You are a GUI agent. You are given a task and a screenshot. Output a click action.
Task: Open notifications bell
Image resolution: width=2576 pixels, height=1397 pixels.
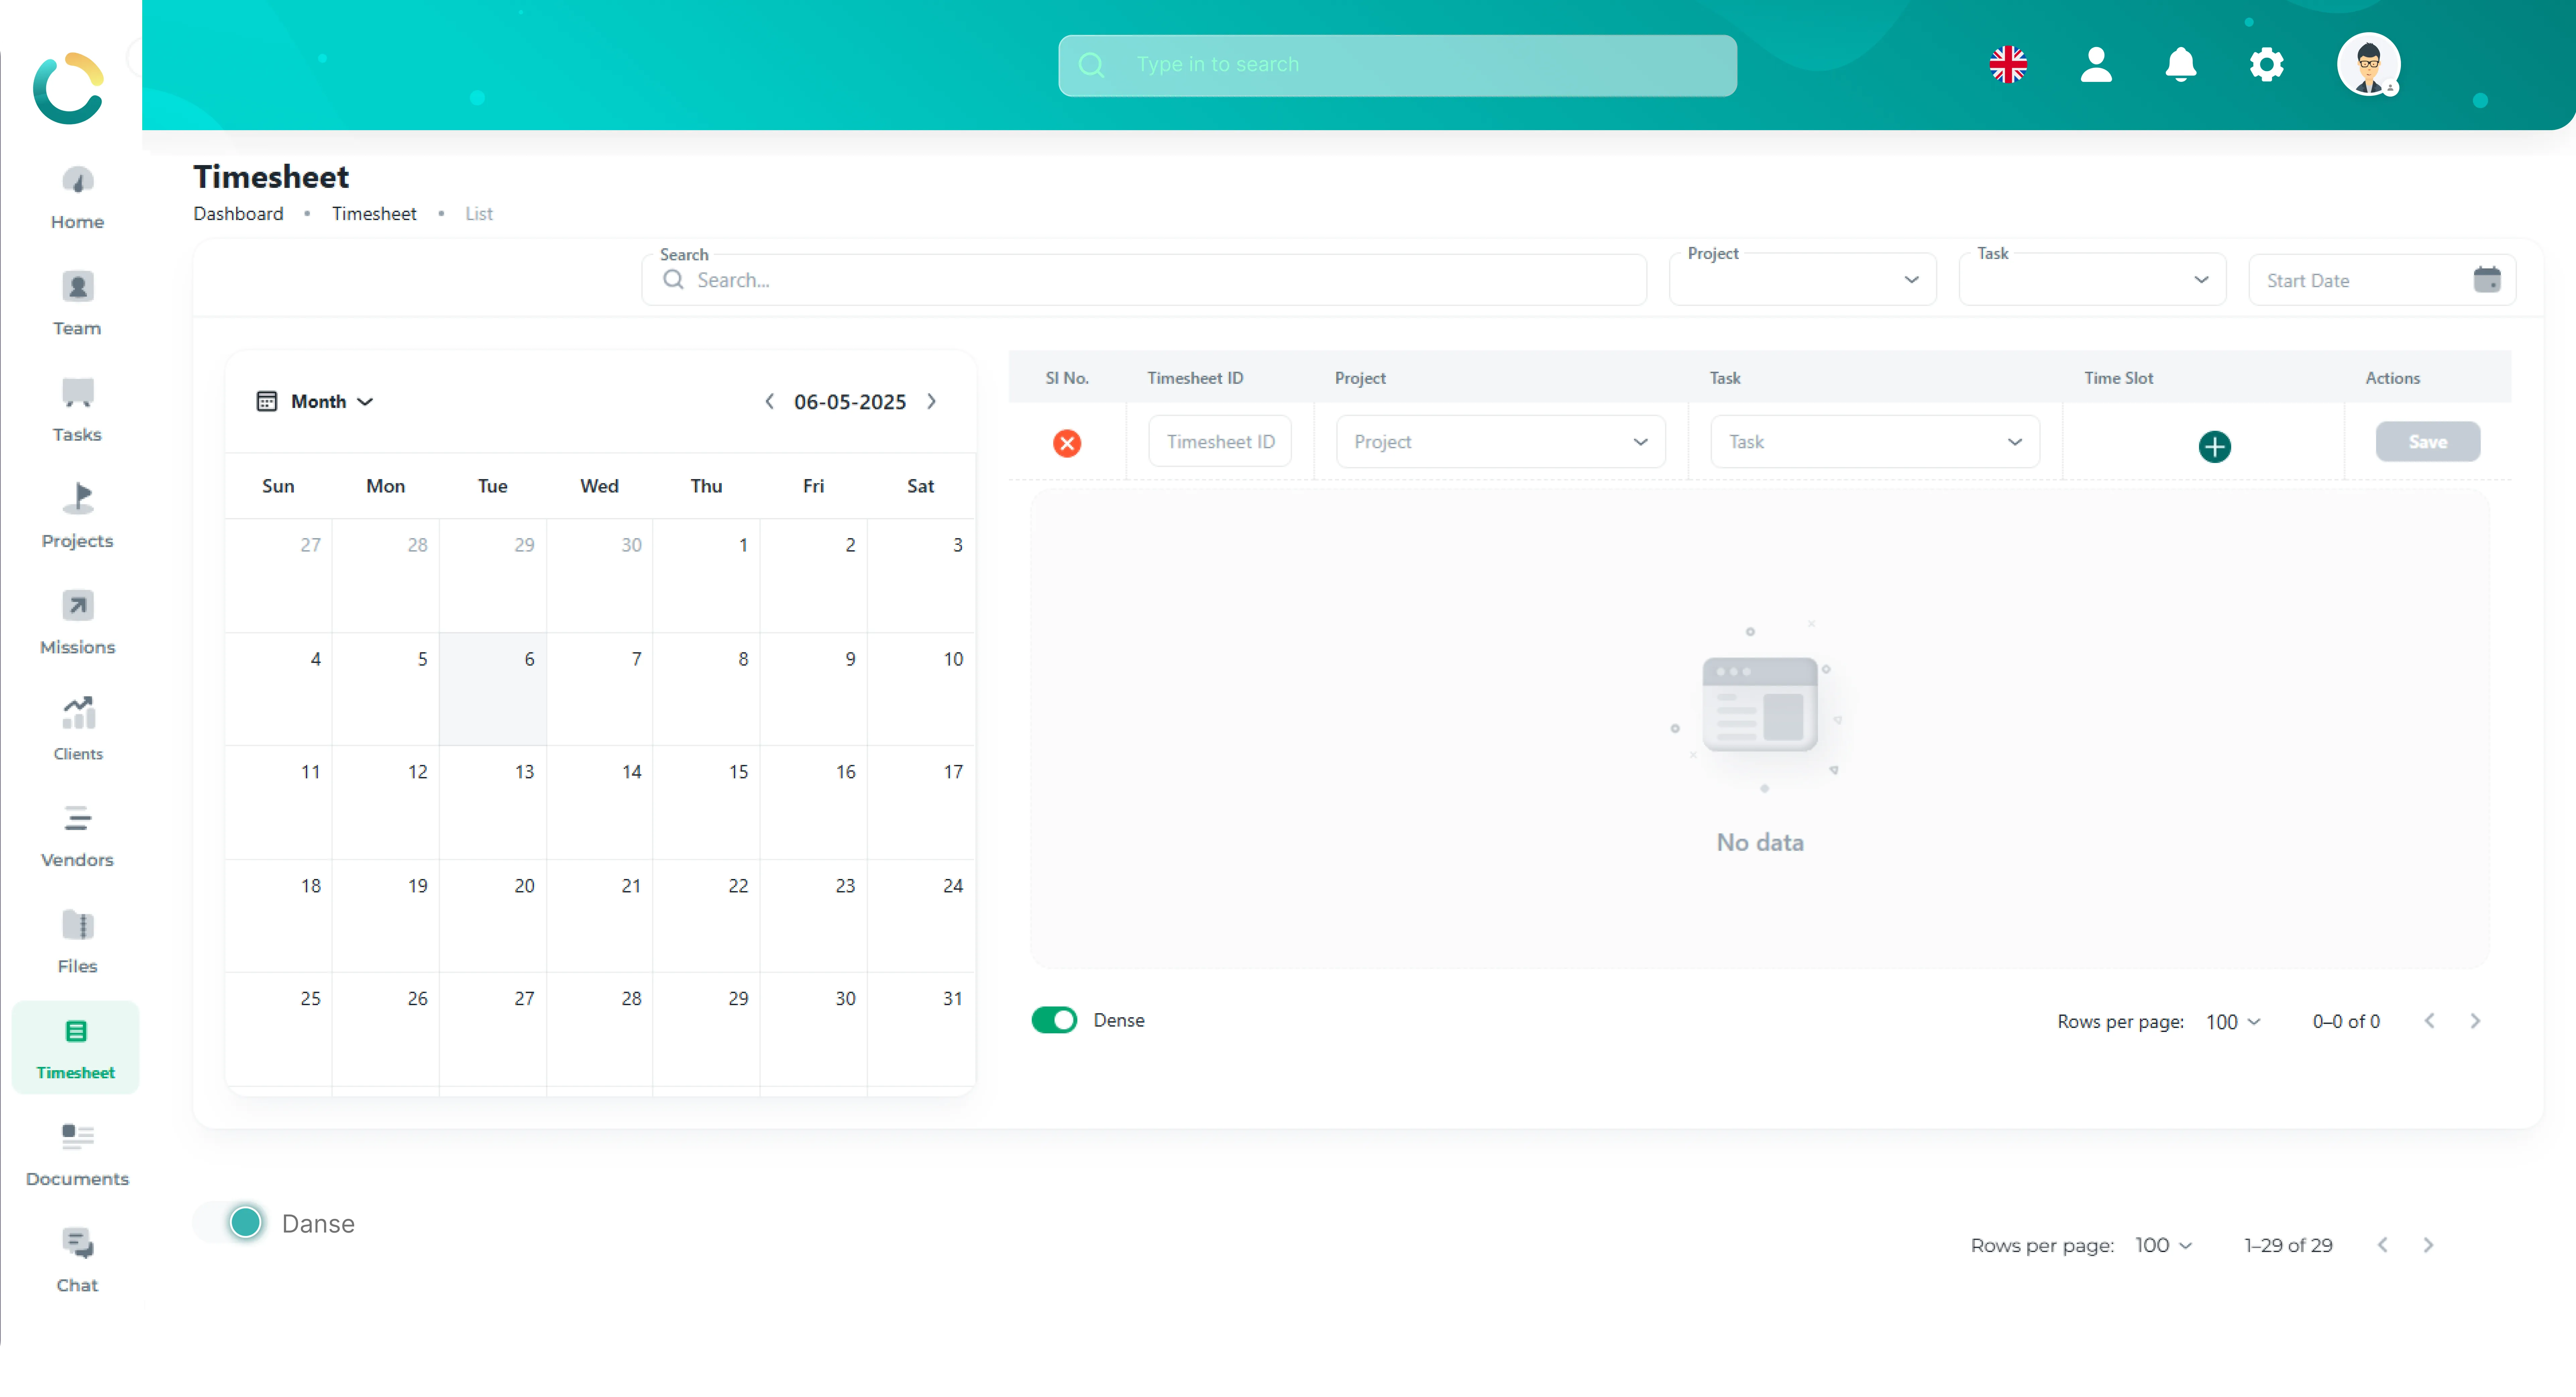pos(2181,65)
